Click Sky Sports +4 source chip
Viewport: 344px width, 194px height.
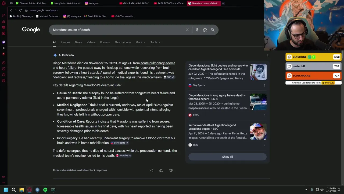120,143
